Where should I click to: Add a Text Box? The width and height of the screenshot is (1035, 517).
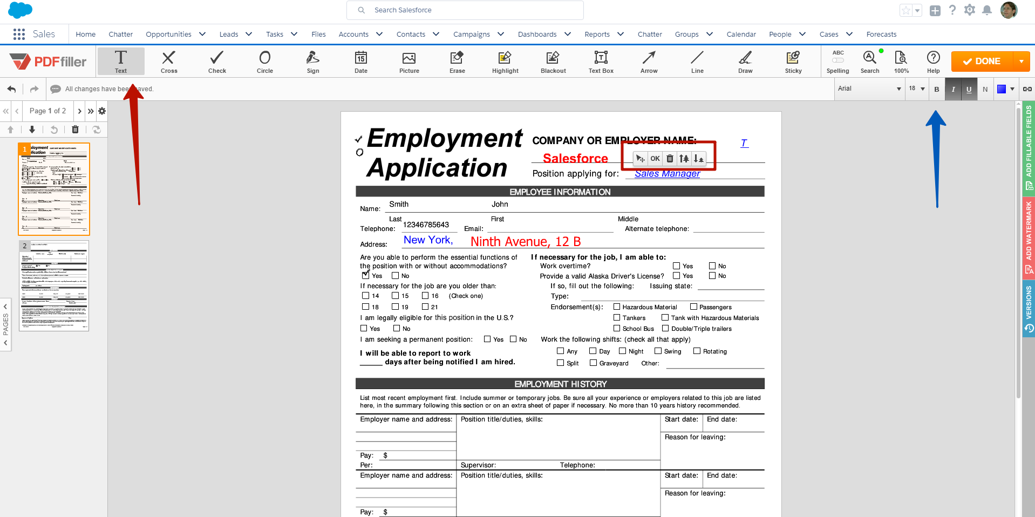601,61
